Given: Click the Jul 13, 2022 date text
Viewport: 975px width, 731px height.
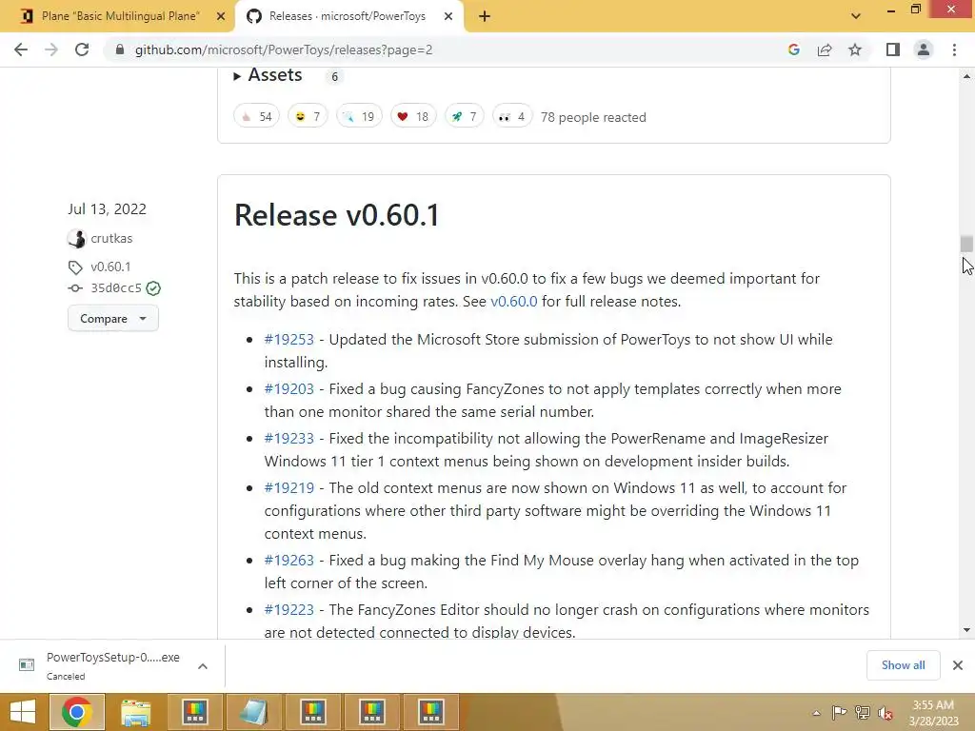Looking at the screenshot, I should click(x=107, y=208).
